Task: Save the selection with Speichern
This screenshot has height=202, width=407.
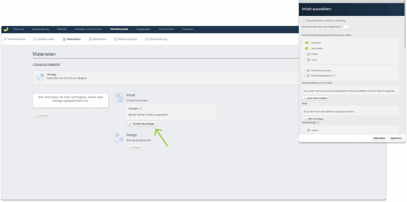Action: 395,138
